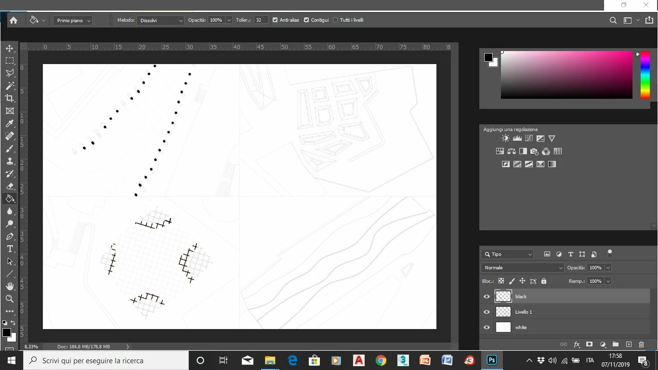Click the foreground color swatch in color panel
658x370 pixels.
coord(488,57)
